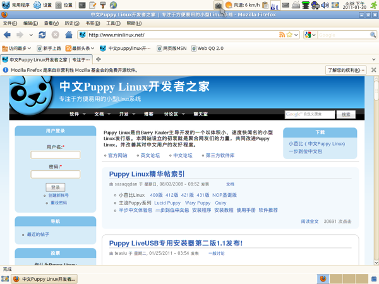This screenshot has width=379, height=284.
Task: Open the 工具(T) menu
Action: pyautogui.click(x=113, y=23)
